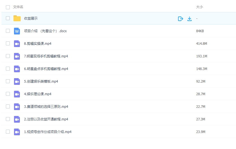
Task: Click the share icon on 收益展示 row
Action: pos(180,18)
